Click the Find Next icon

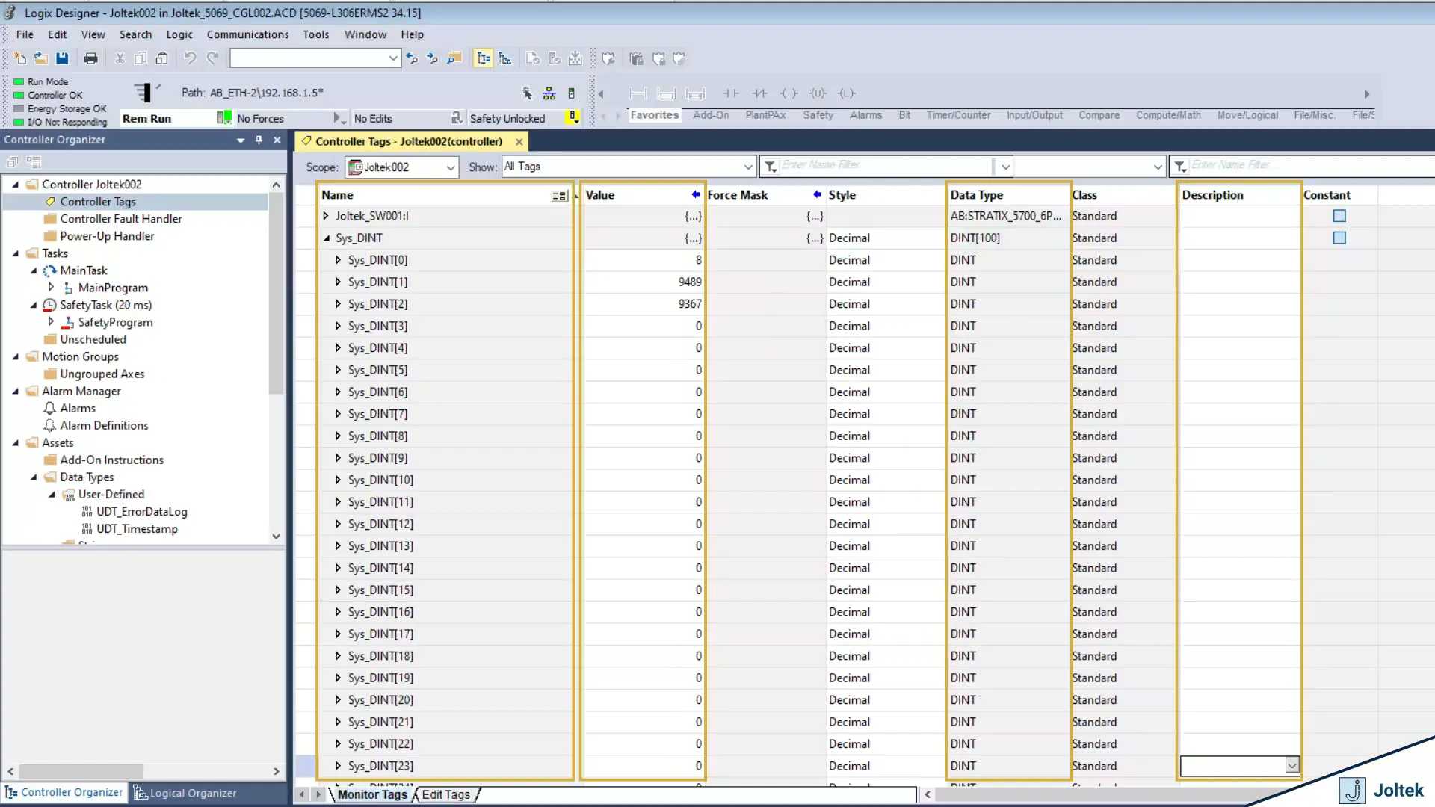[433, 58]
